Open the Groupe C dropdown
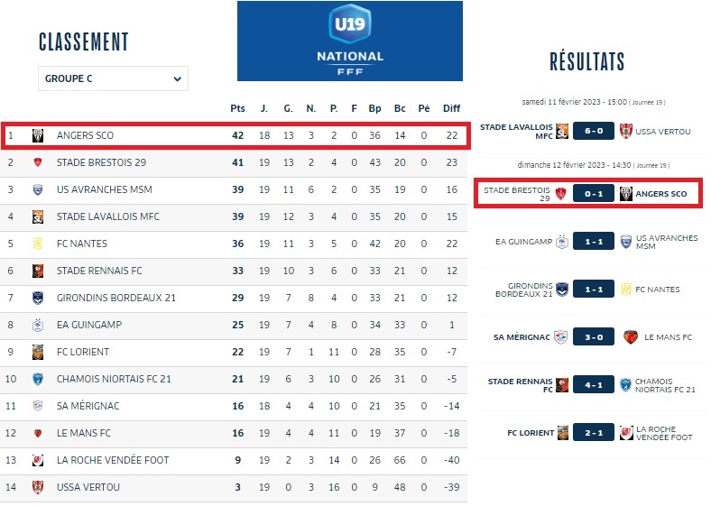The image size is (711, 506). (113, 78)
